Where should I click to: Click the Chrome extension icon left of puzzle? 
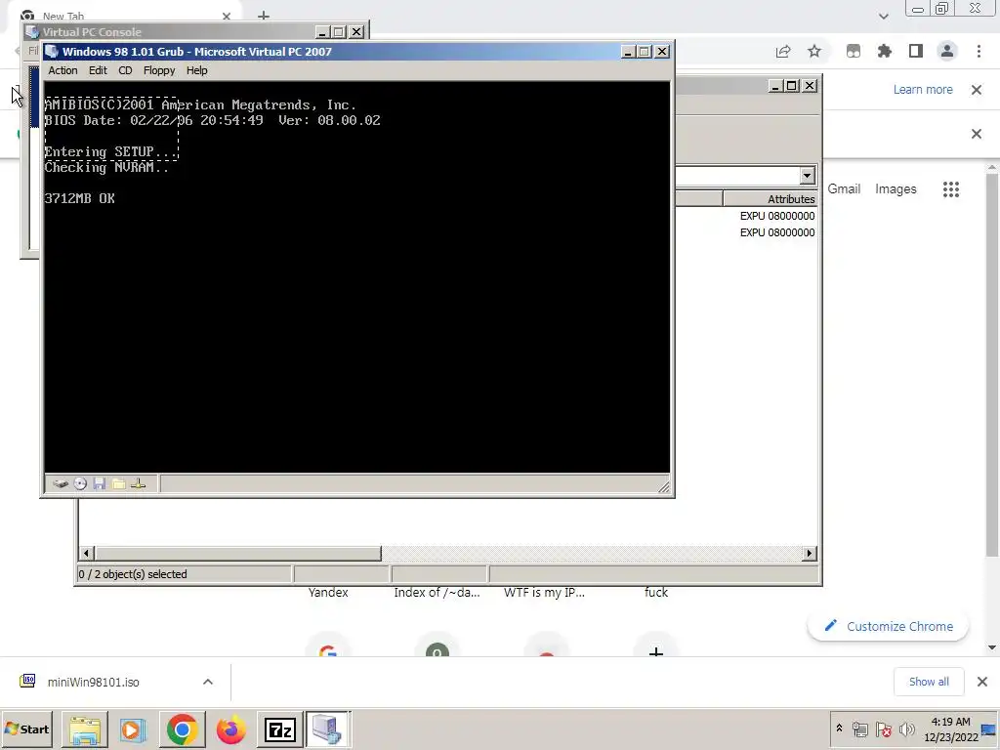point(854,52)
